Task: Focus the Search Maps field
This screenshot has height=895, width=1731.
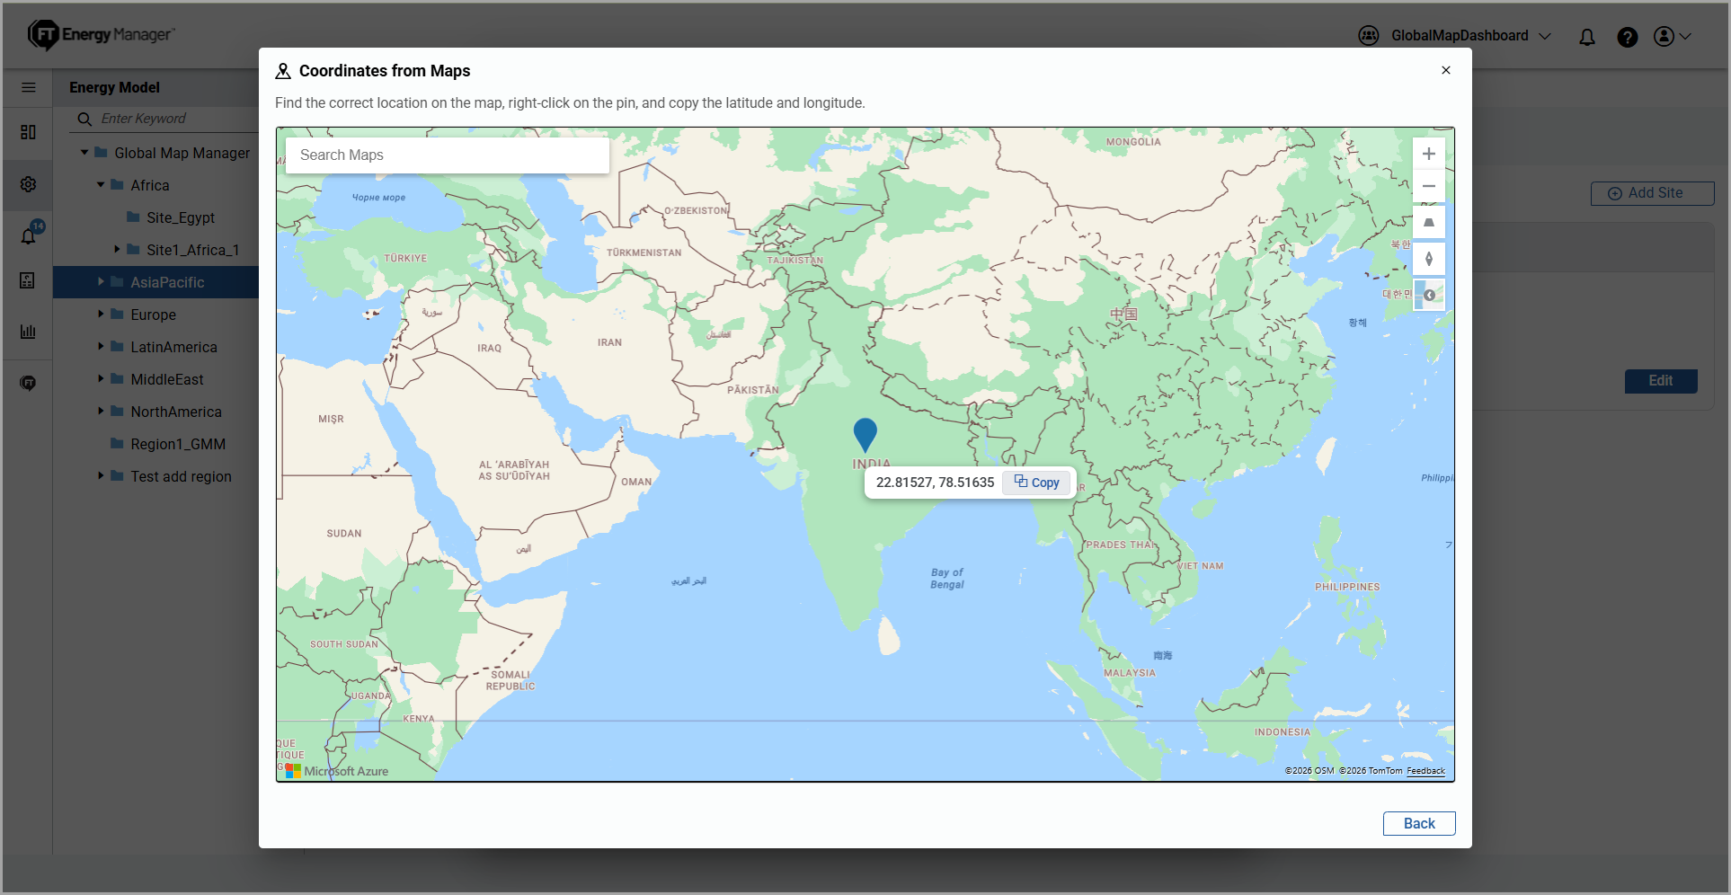Action: click(448, 155)
